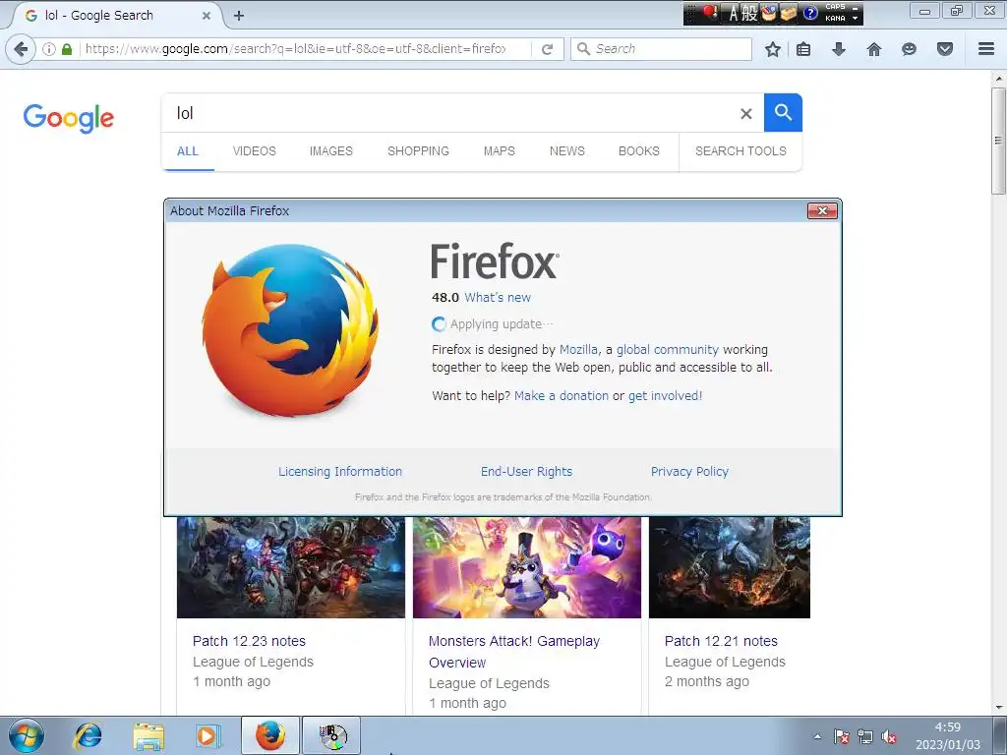
Task: Switch to VIDEOS results tab
Action: pyautogui.click(x=255, y=151)
